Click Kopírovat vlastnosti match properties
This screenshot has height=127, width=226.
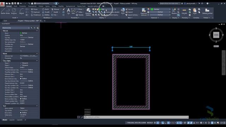tap(144, 12)
